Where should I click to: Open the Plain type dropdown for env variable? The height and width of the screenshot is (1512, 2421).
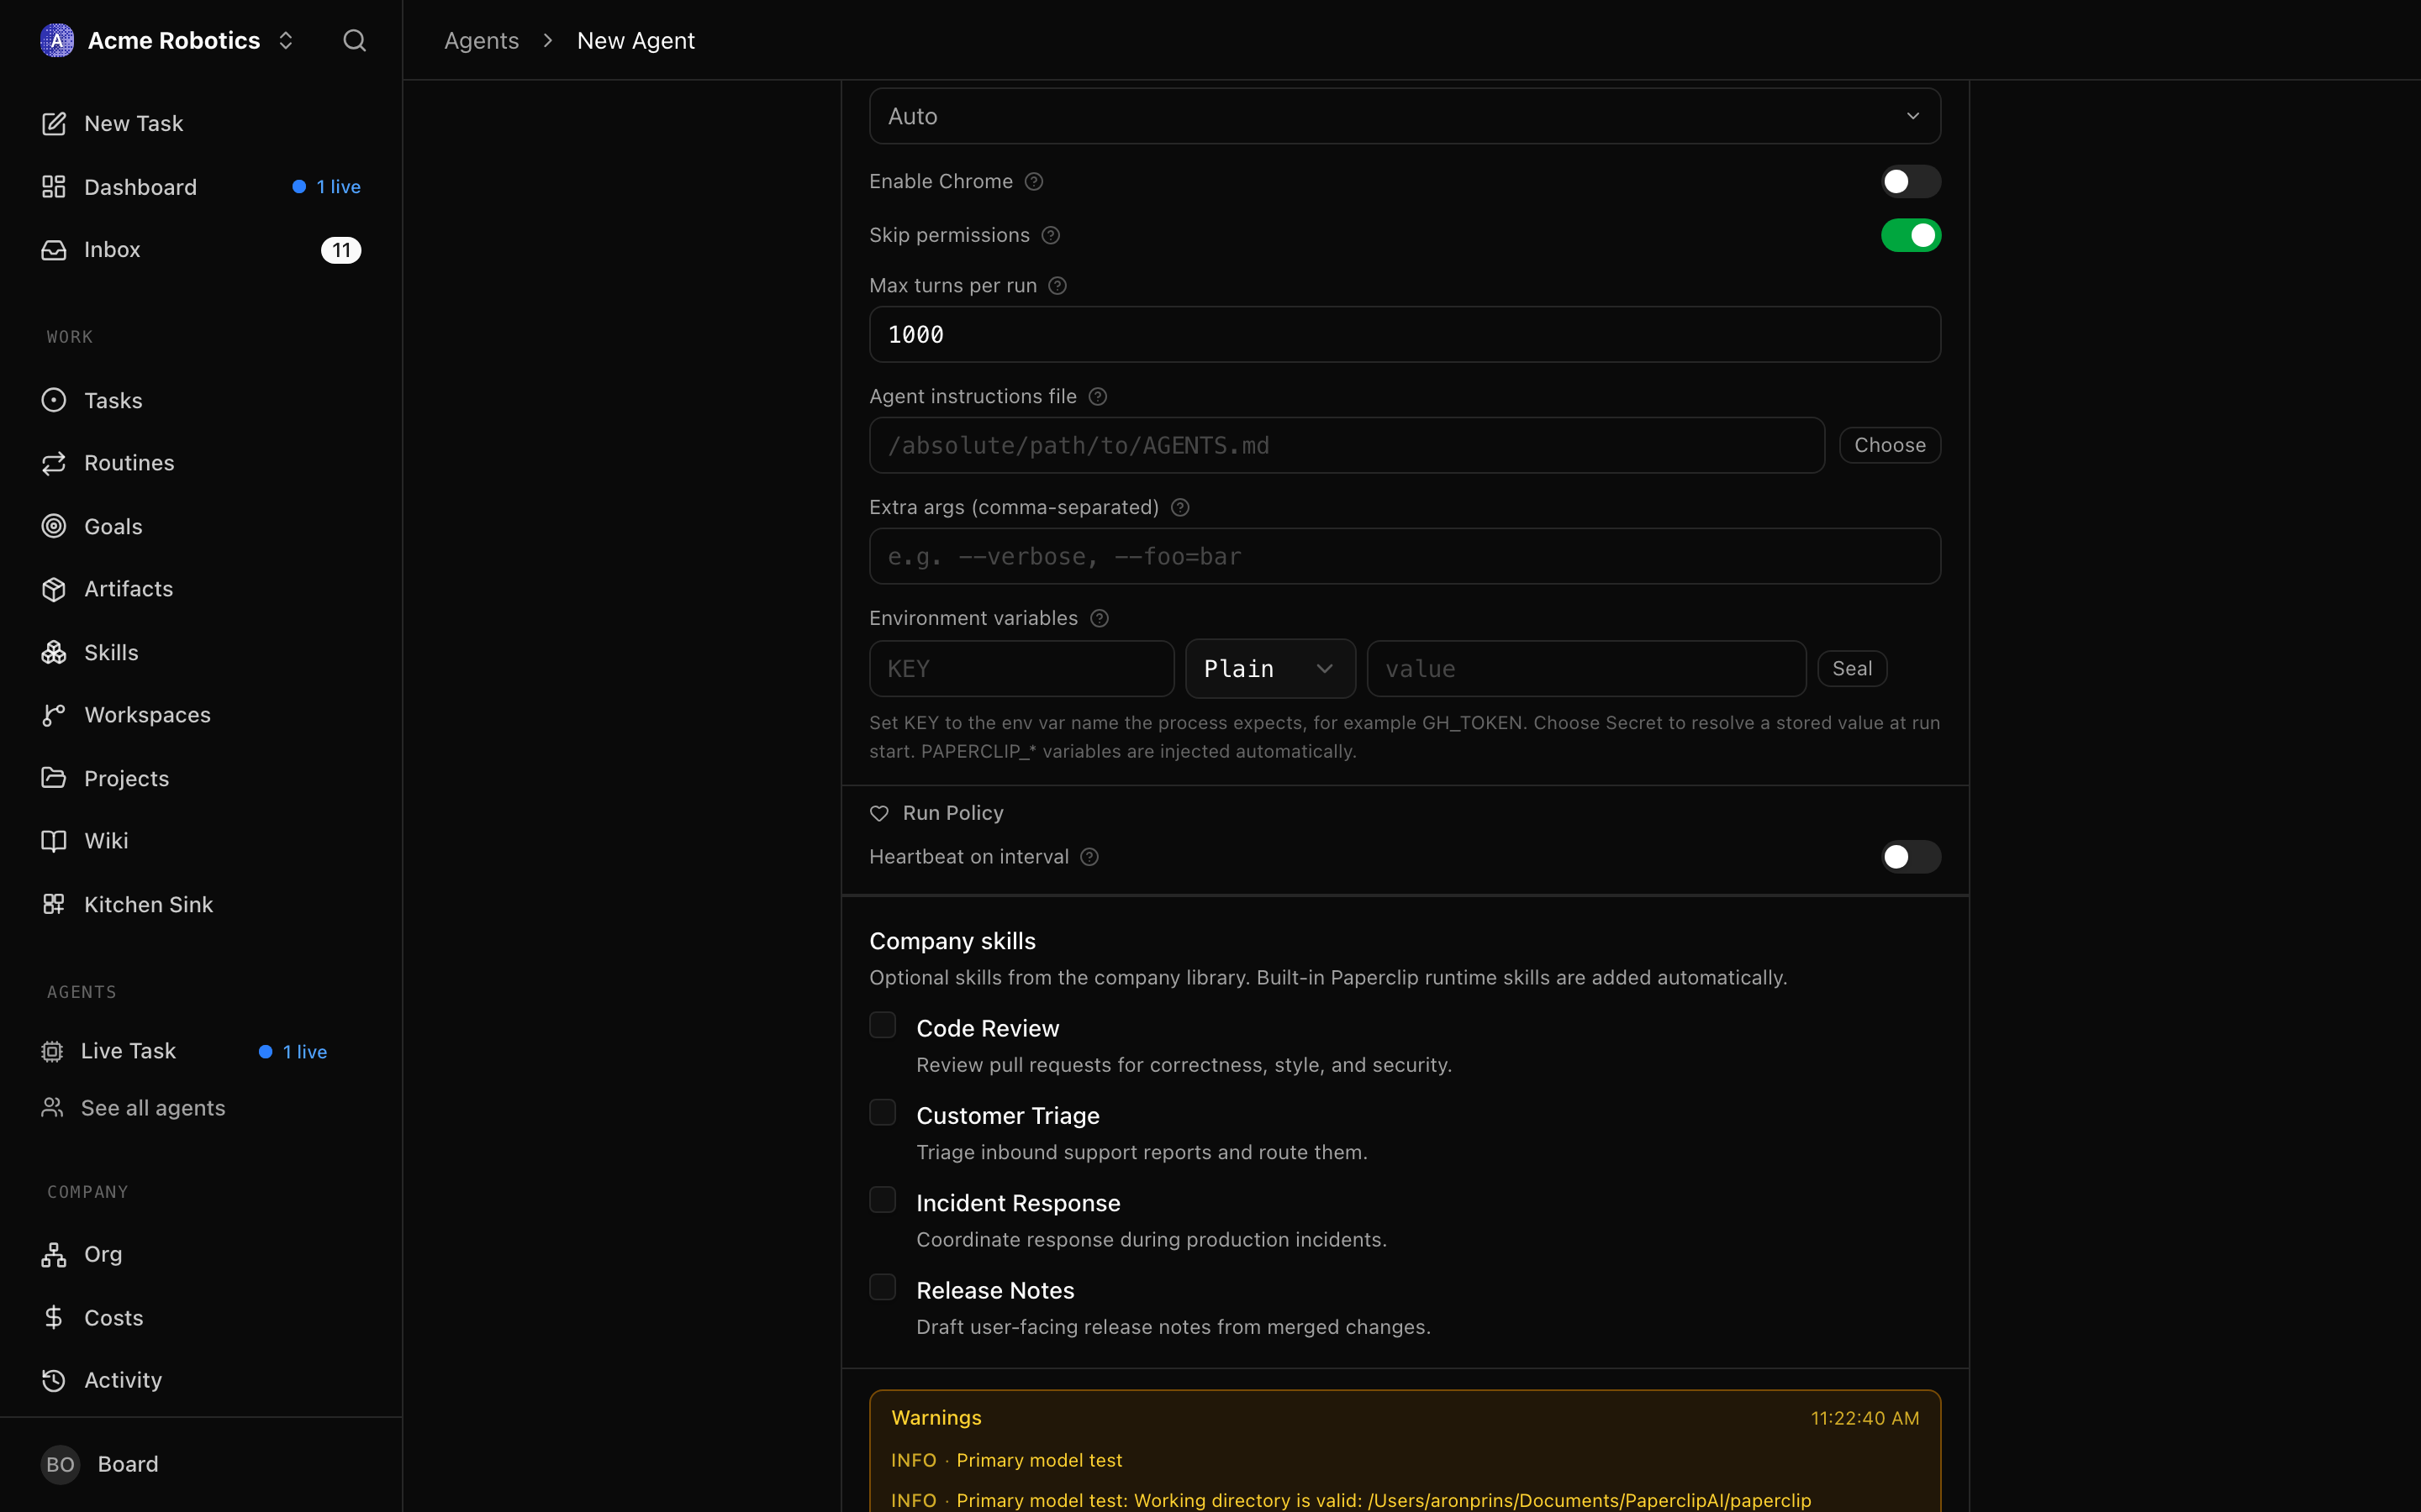(x=1269, y=668)
